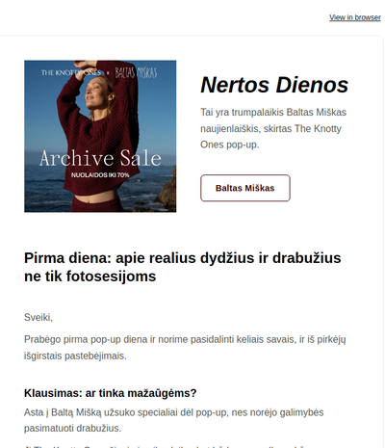The image size is (385, 448).
Task: Click the handwritten Baltas Miškas logo on the banner
Action: point(136,73)
